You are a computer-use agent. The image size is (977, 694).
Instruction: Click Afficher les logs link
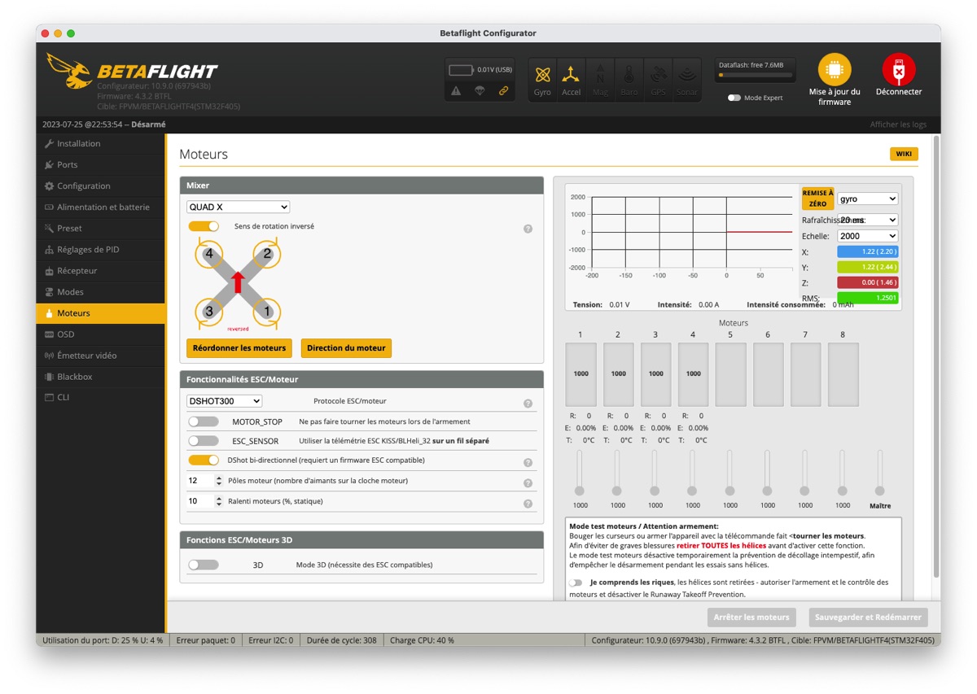(x=898, y=124)
